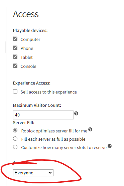Screen dimensions: 124x186
Task: Open help icon beside Maximum Visitor Count field
Action: 76,113
